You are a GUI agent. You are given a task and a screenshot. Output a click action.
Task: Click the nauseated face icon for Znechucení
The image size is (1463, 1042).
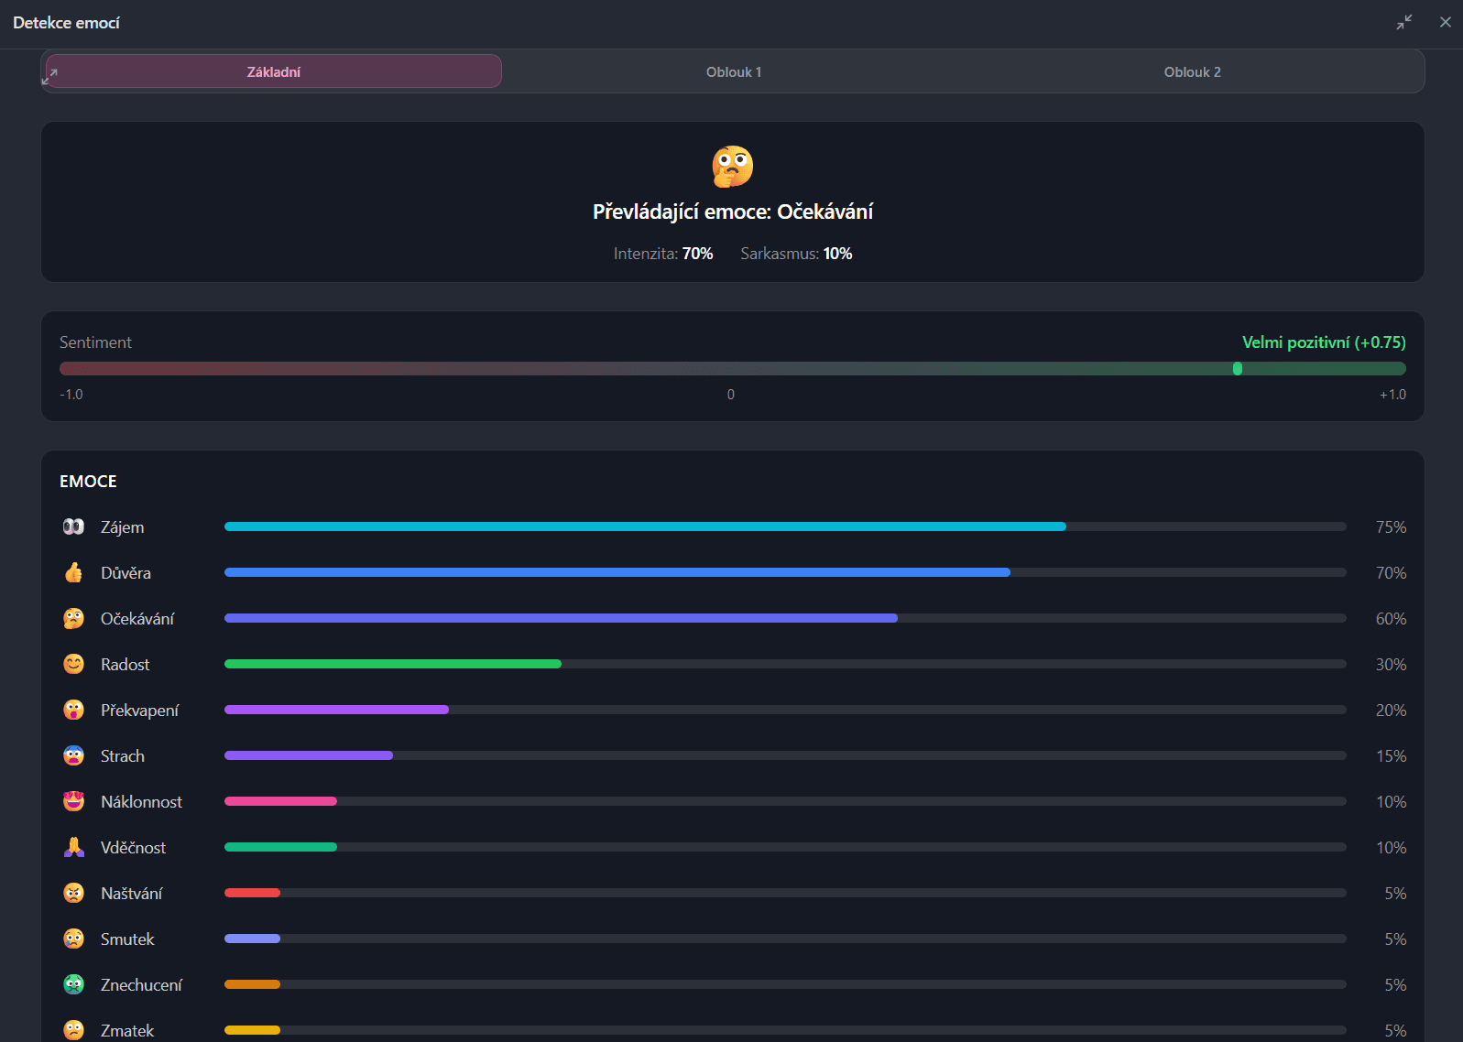coord(73,984)
